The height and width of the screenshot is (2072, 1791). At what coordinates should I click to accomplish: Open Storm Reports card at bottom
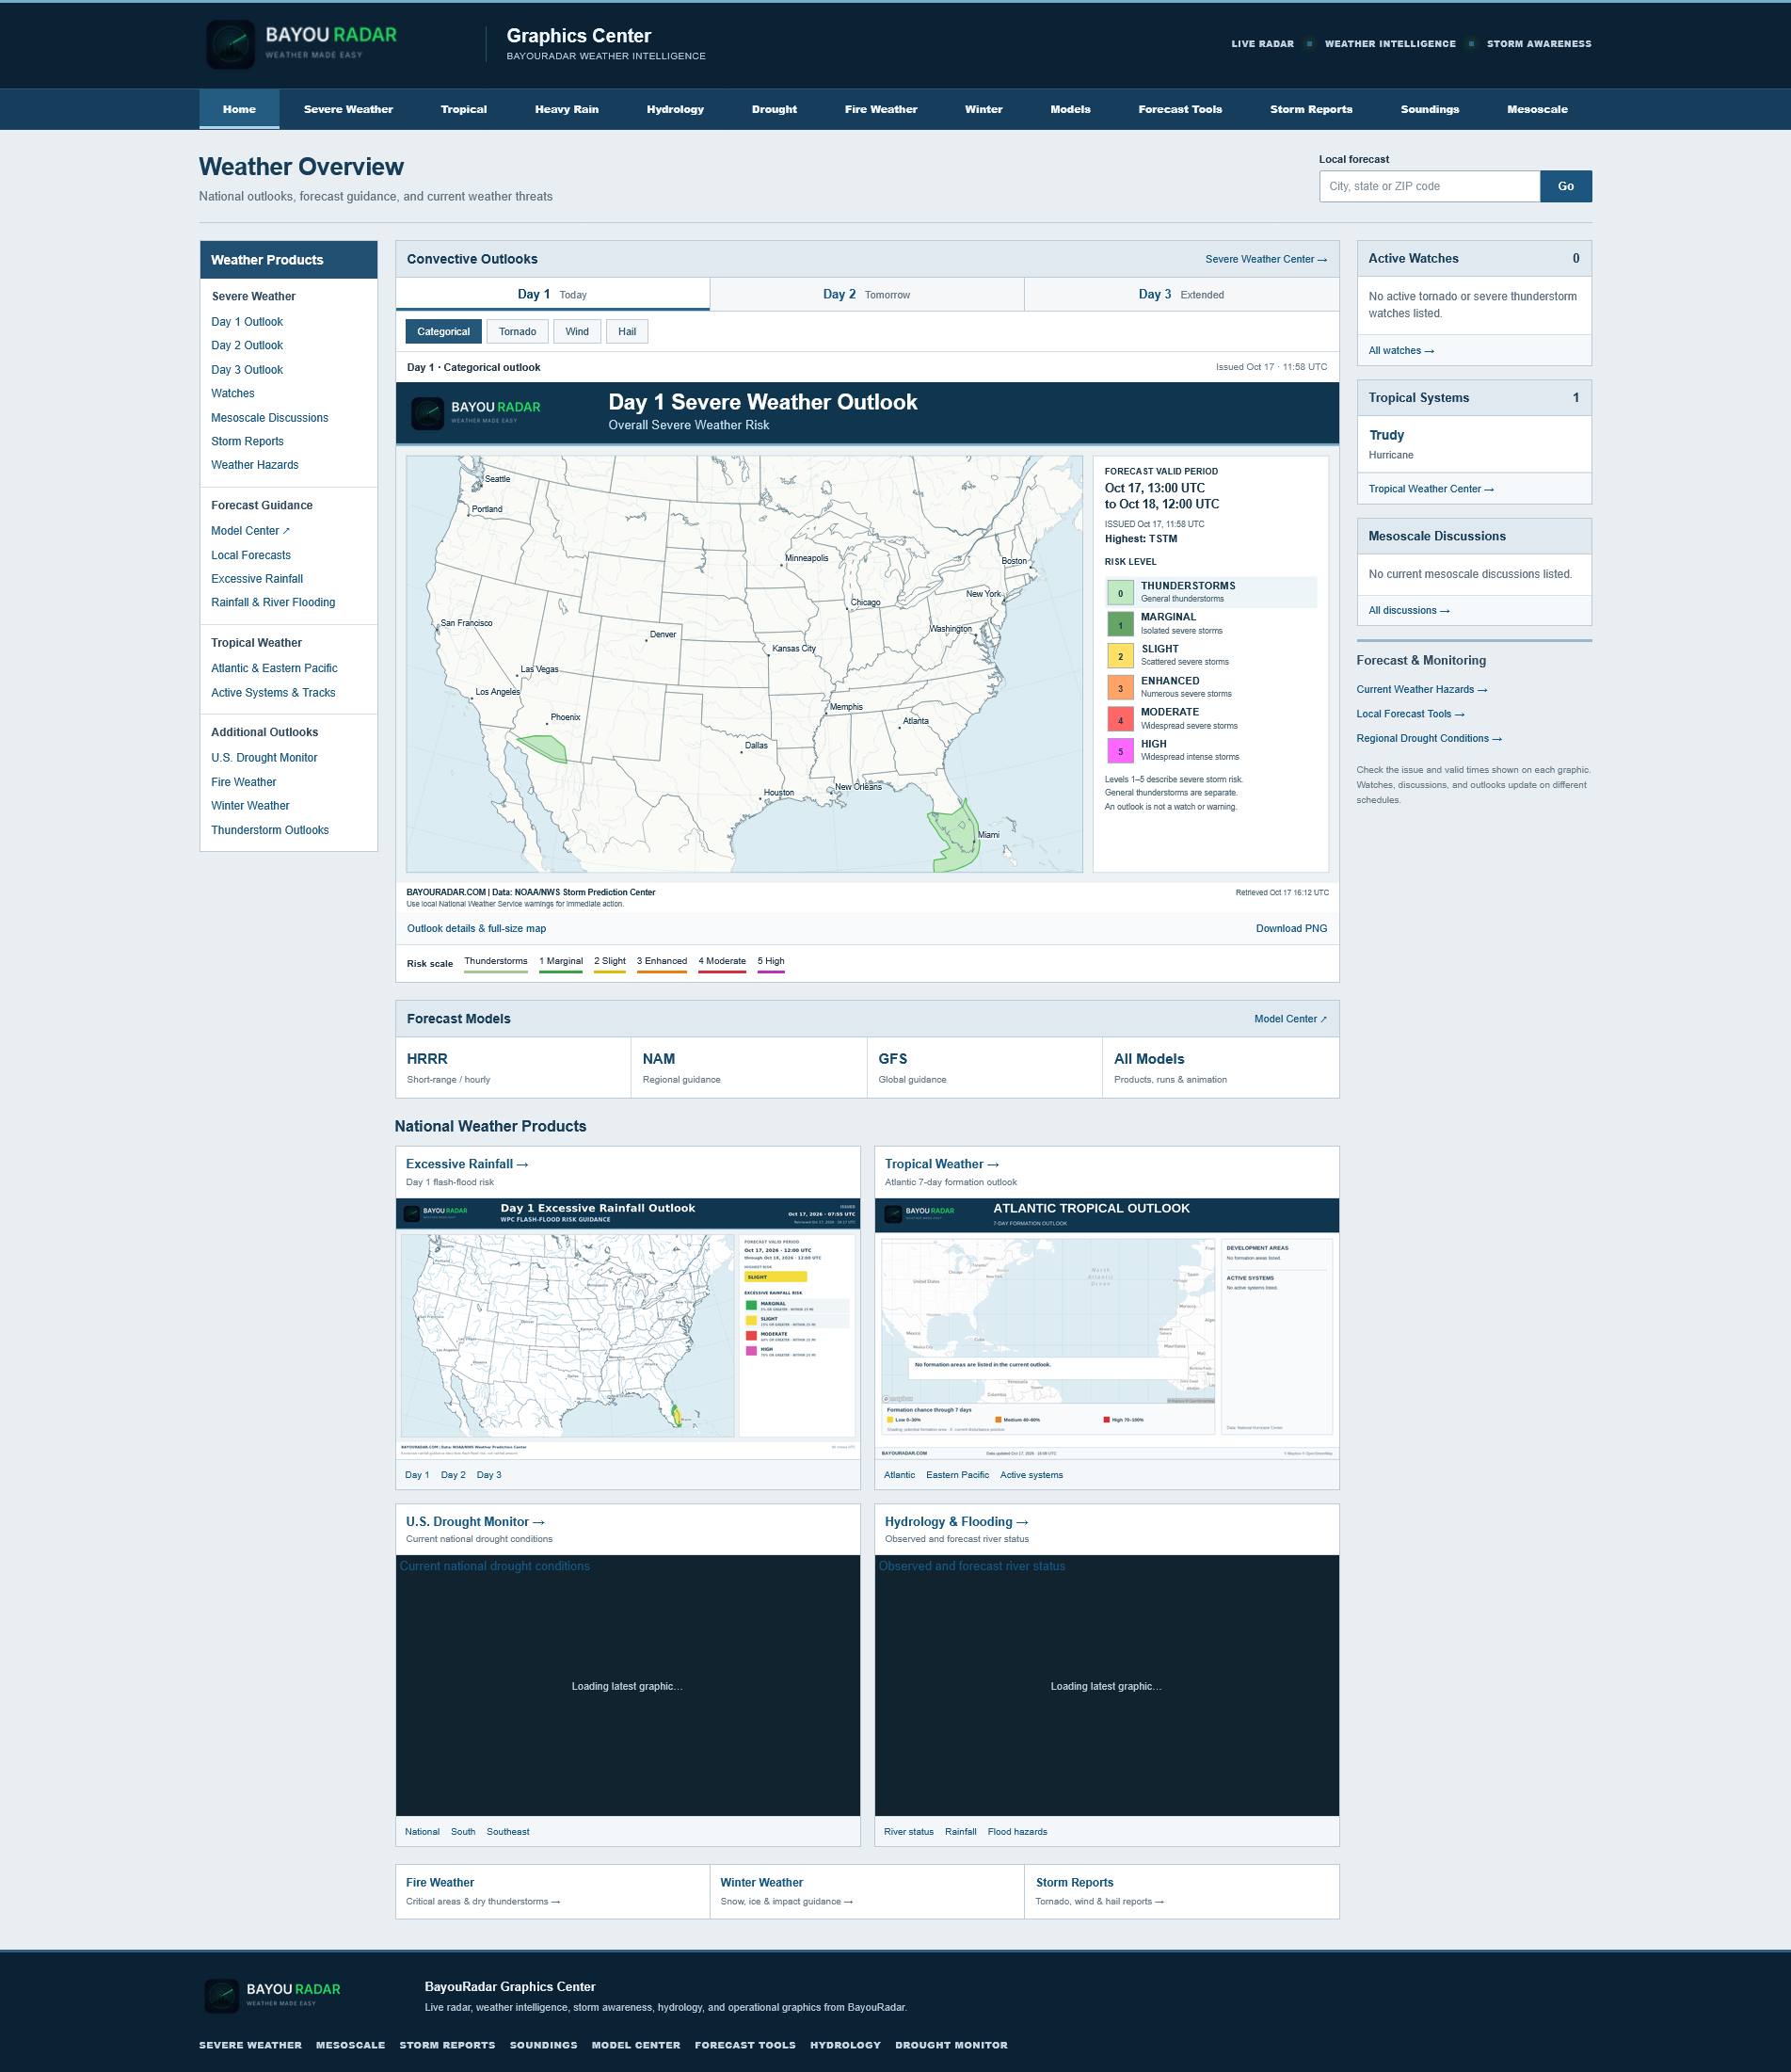coord(1182,1891)
